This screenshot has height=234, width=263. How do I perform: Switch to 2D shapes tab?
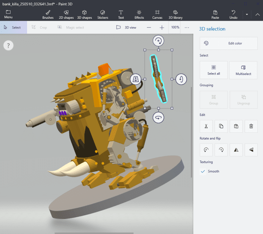click(66, 15)
